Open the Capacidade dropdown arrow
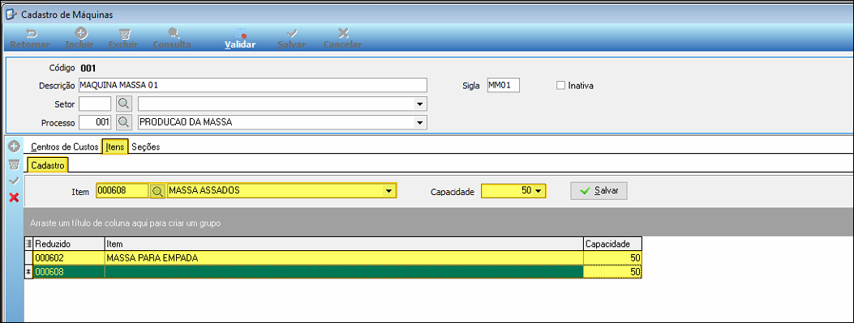This screenshot has width=854, height=323. click(x=538, y=191)
